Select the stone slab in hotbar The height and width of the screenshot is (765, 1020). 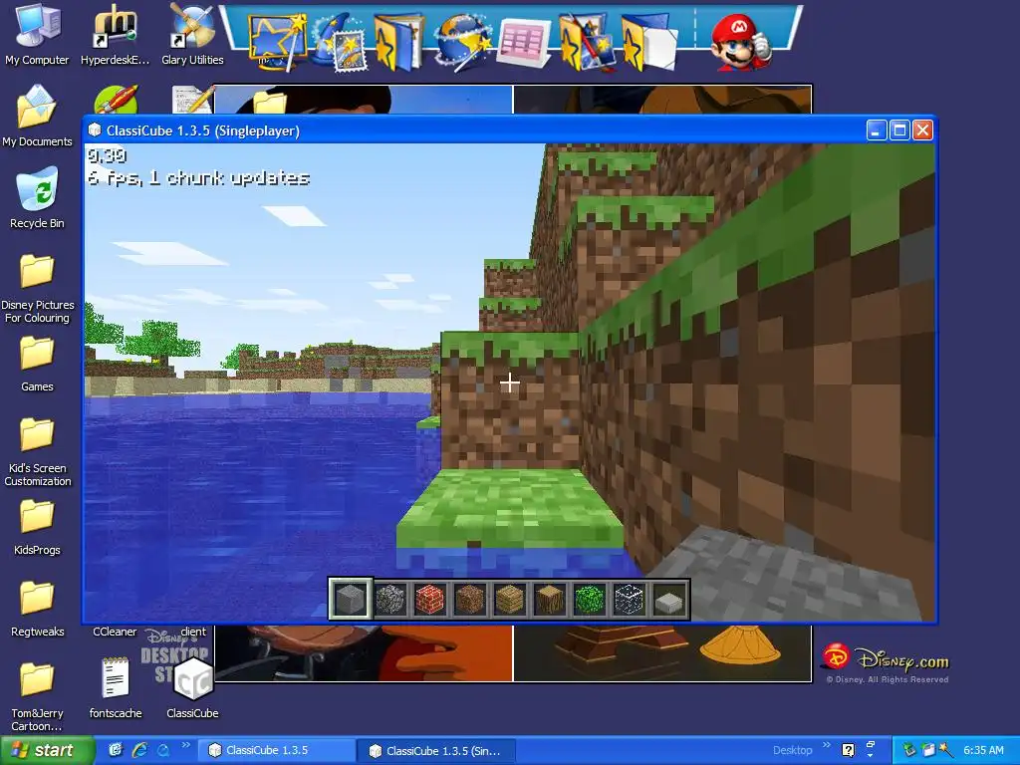[x=669, y=599]
